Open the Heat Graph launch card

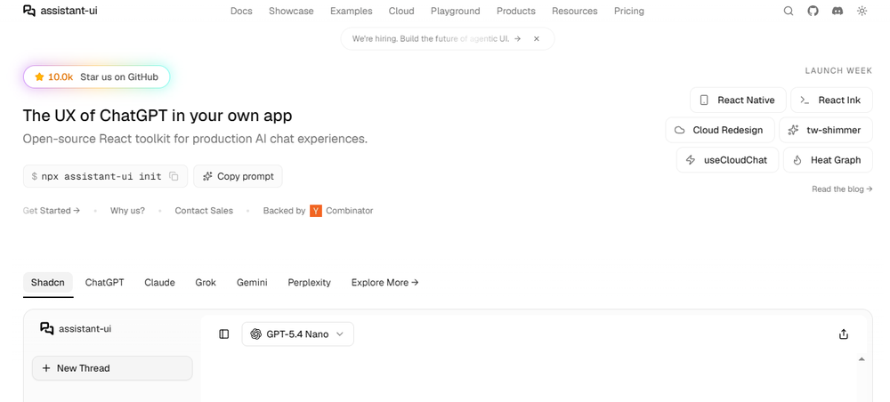(x=828, y=160)
